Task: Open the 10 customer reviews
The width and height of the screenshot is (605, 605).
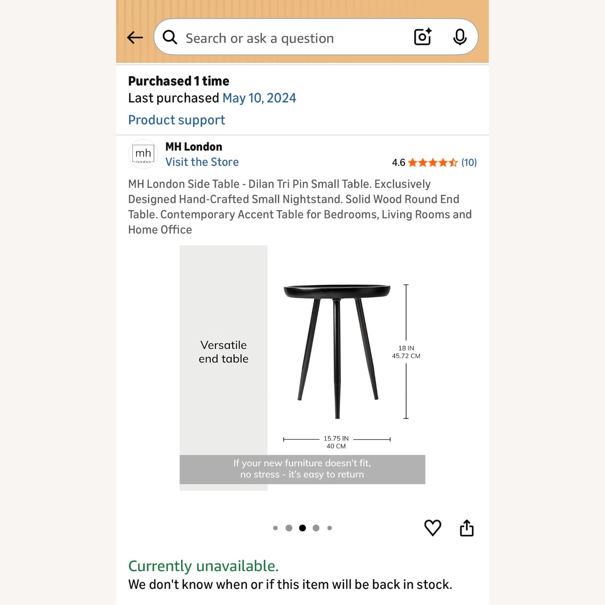Action: 468,163
